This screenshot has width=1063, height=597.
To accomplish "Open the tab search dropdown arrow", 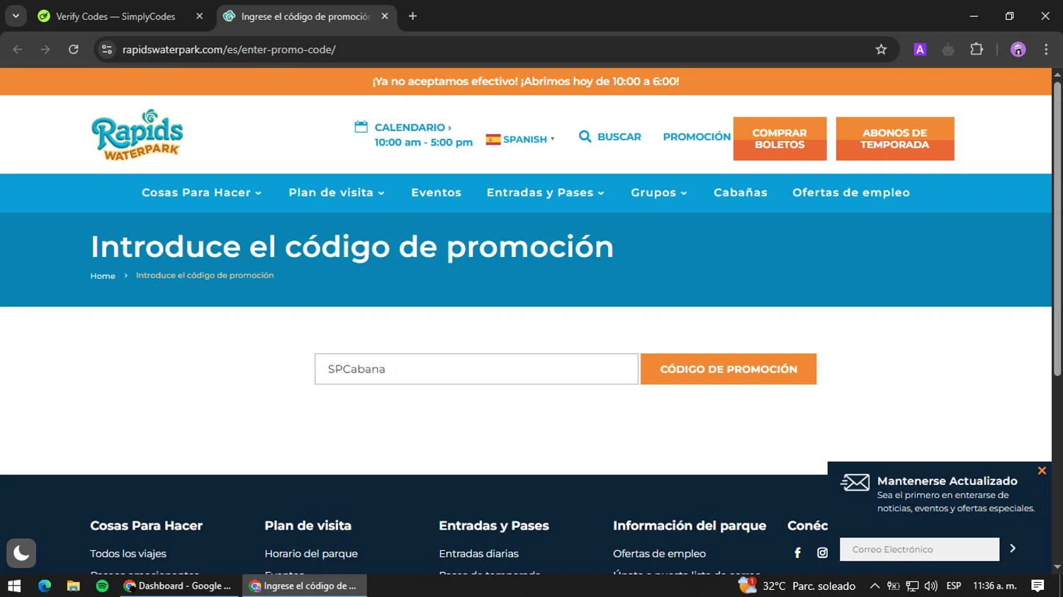I will [x=16, y=16].
